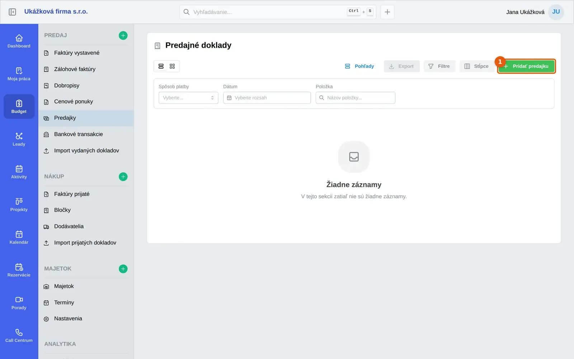The width and height of the screenshot is (574, 359).
Task: Collapse the sidebar with the panel toggle icon
Action: click(12, 12)
